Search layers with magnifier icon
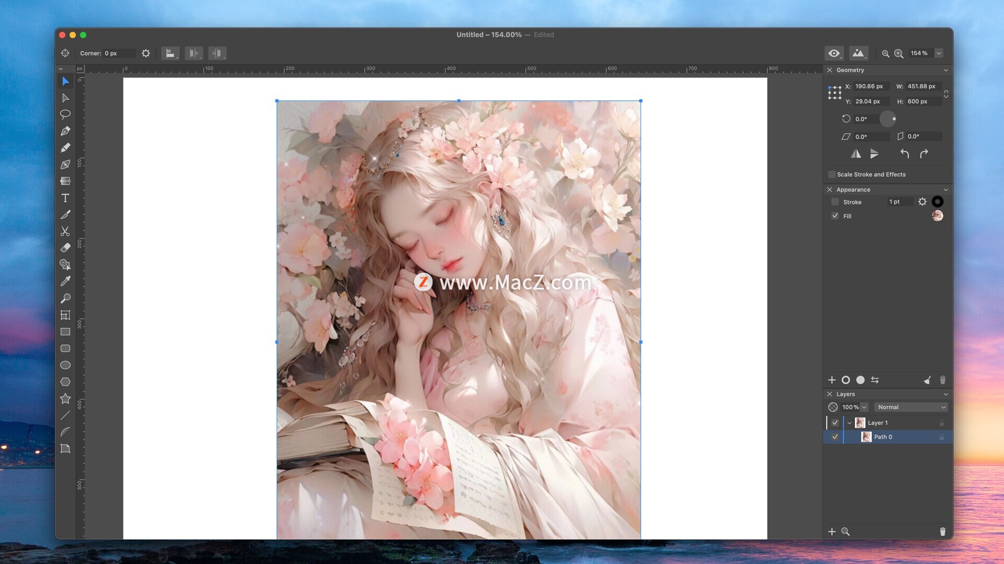Viewport: 1004px width, 564px height. click(x=846, y=532)
